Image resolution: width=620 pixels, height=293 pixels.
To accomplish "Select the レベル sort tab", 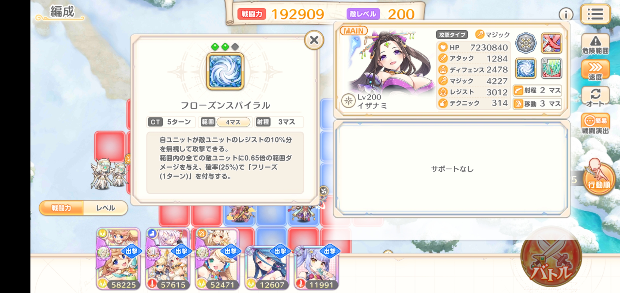I will tap(106, 208).
